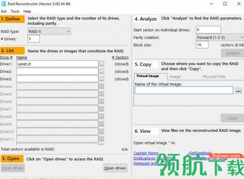Maximize the Raid Reconstructor window
This screenshot has height=179, width=244.
pos(225,4)
